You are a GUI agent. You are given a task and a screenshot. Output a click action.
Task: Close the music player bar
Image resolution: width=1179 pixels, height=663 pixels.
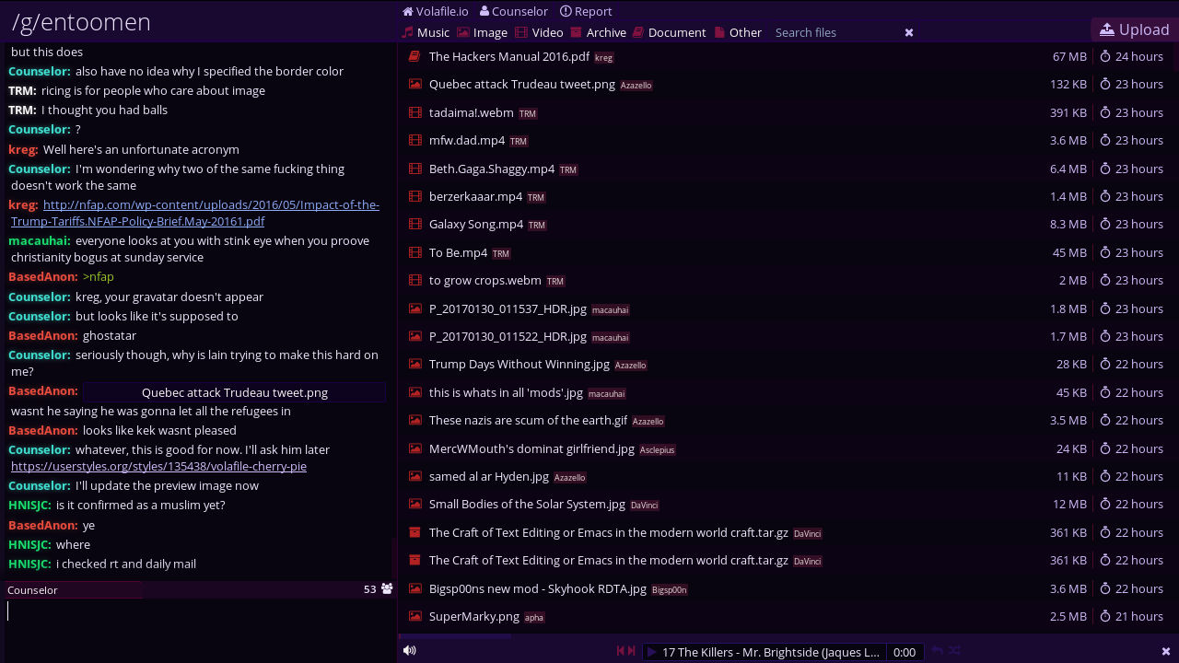pyautogui.click(x=1165, y=651)
